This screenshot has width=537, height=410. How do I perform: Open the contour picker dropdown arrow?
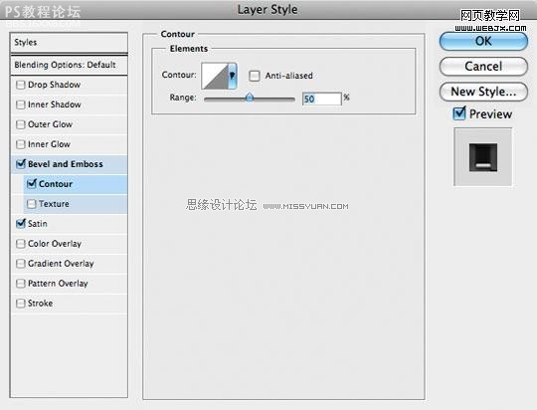(232, 76)
